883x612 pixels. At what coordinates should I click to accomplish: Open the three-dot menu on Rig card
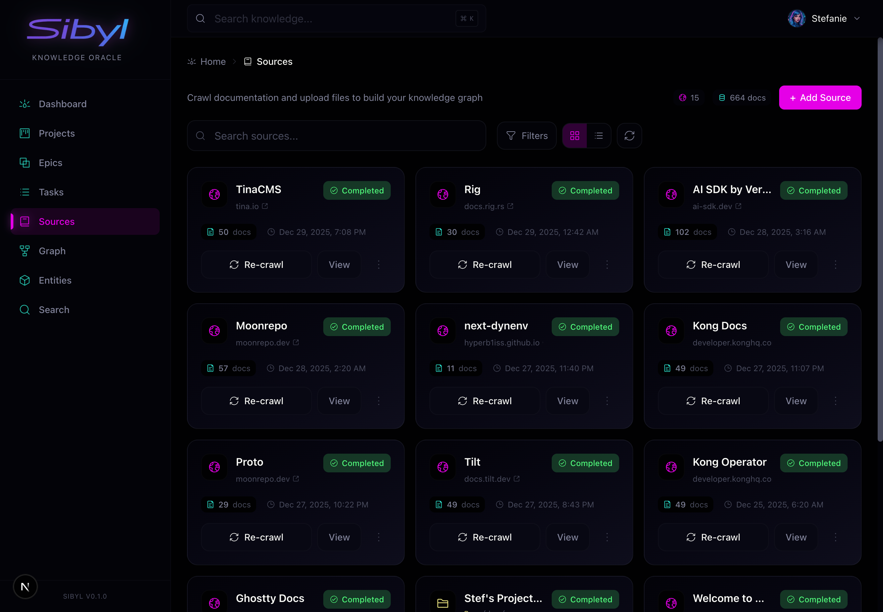[x=607, y=265]
